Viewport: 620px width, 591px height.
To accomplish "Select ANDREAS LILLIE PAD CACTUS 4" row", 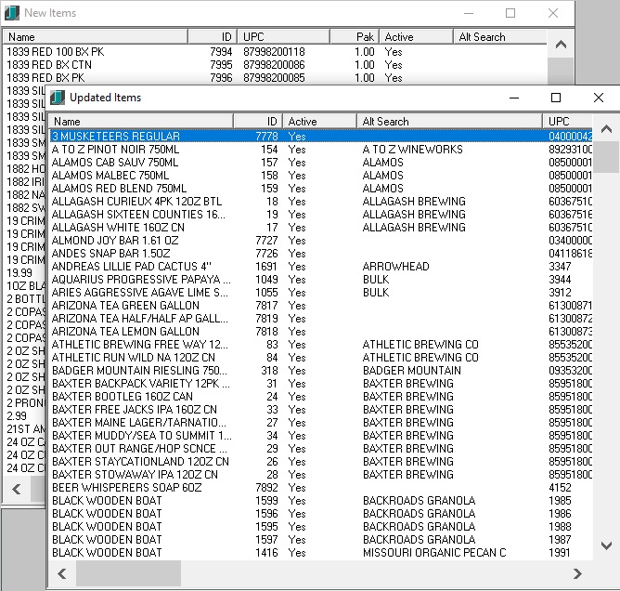I will [321, 267].
